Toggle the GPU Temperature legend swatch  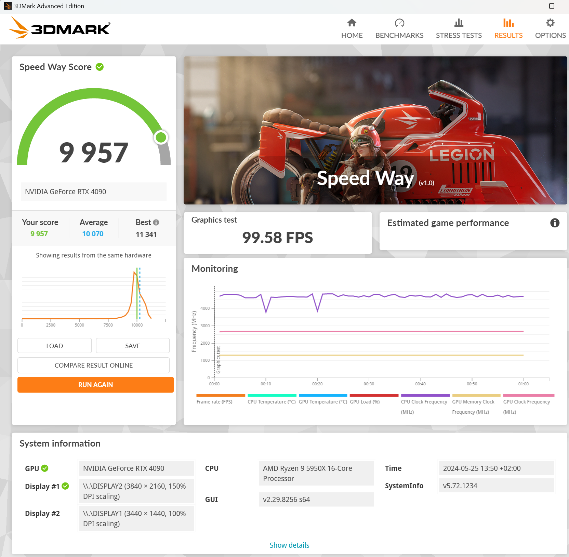point(323,396)
